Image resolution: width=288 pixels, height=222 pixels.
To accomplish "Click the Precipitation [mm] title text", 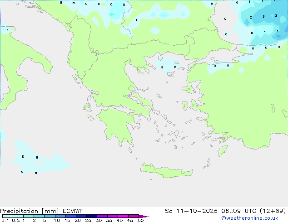I will click(x=30, y=211).
